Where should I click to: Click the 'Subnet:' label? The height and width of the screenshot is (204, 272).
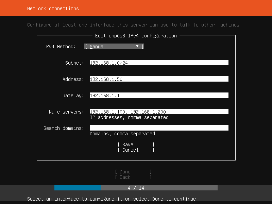[x=74, y=63]
